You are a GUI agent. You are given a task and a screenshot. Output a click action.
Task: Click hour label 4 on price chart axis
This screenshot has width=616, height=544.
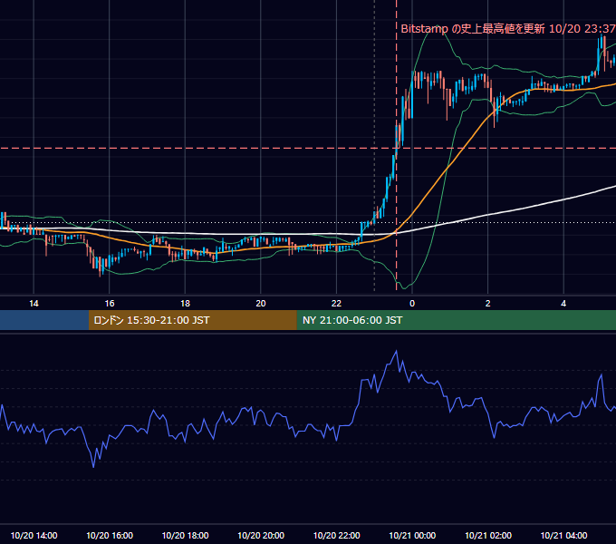[x=563, y=304]
